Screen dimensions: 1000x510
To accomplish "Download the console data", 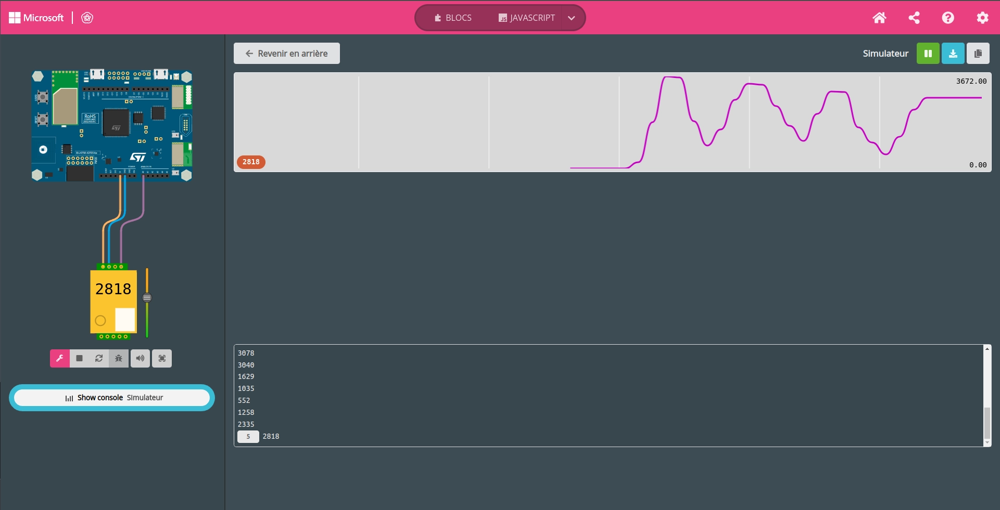I will pyautogui.click(x=953, y=54).
